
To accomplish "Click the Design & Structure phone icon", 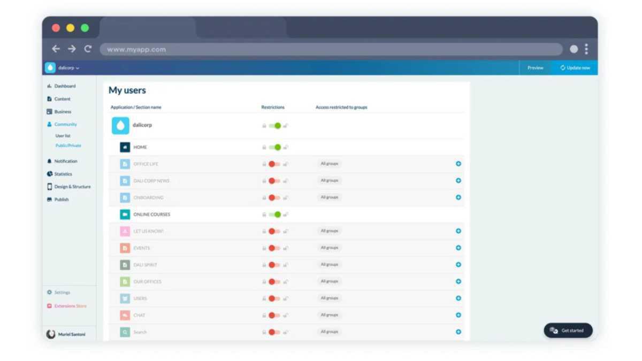I will point(49,187).
